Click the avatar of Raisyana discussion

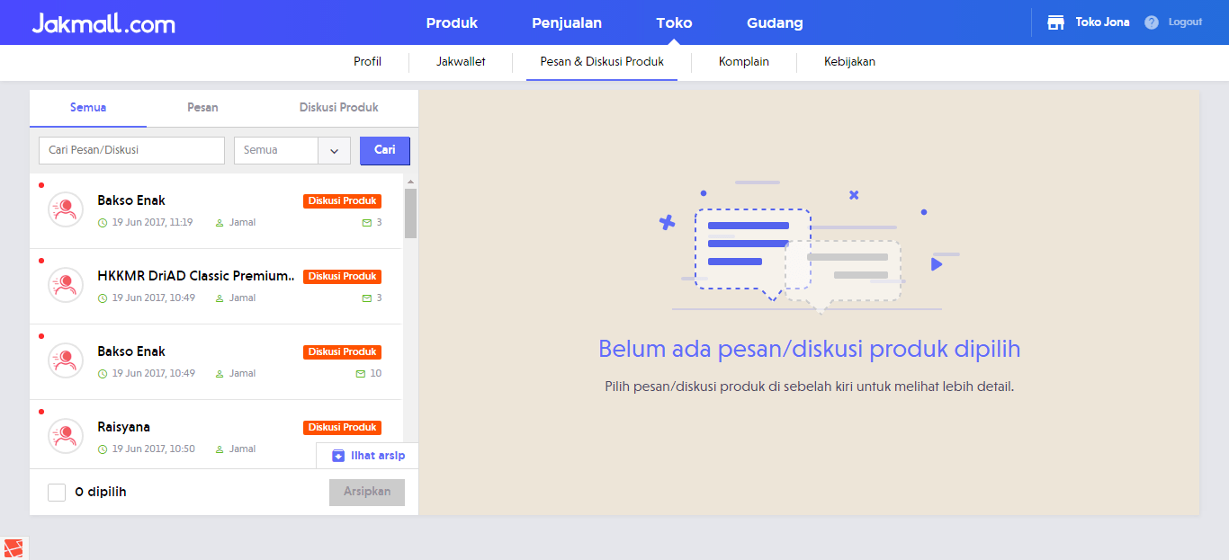pyautogui.click(x=66, y=436)
